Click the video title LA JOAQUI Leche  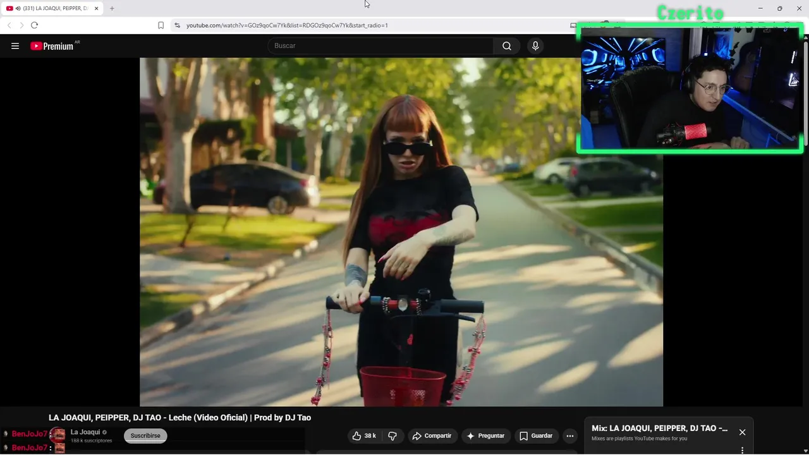179,418
